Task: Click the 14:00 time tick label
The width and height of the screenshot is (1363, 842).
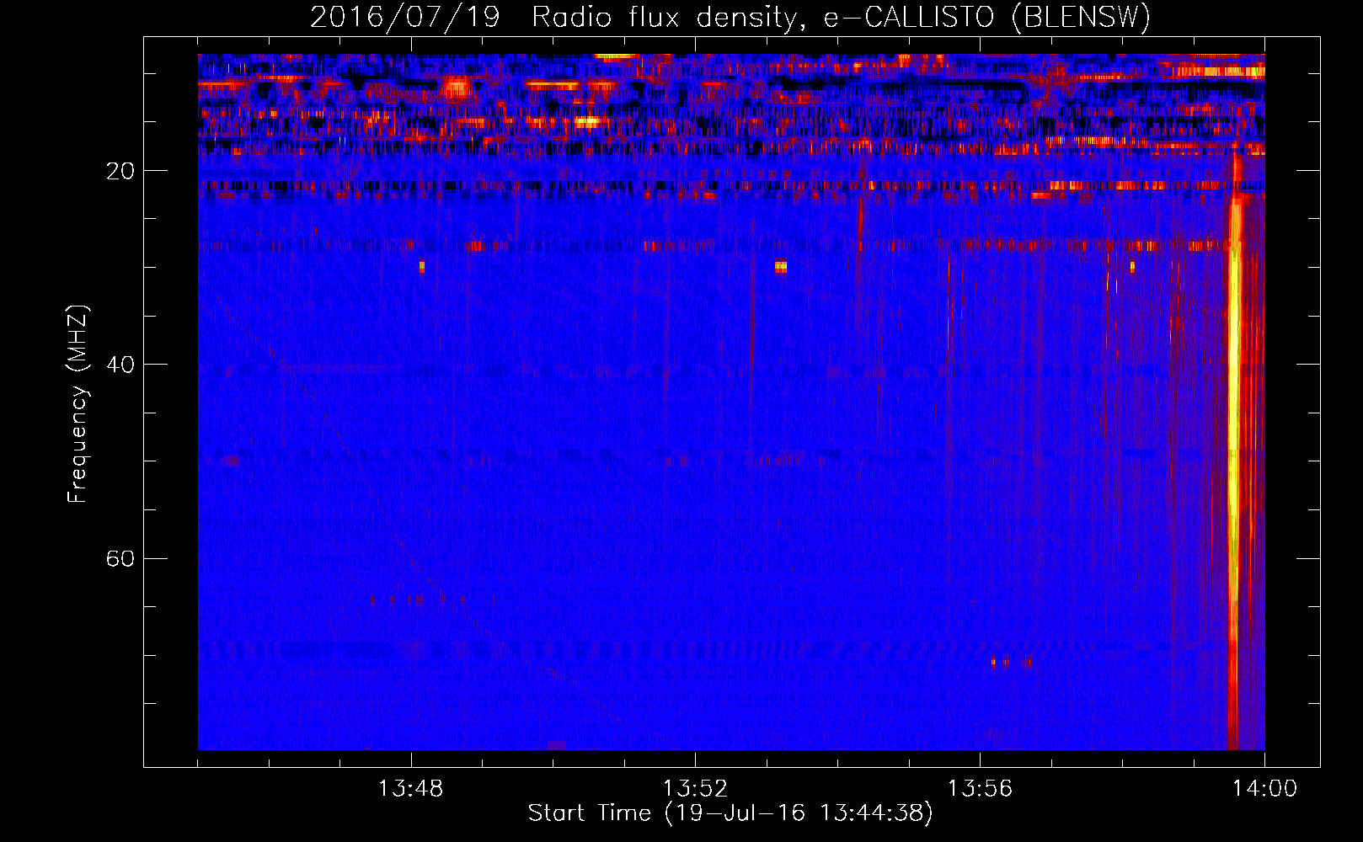Action: pos(1264,789)
